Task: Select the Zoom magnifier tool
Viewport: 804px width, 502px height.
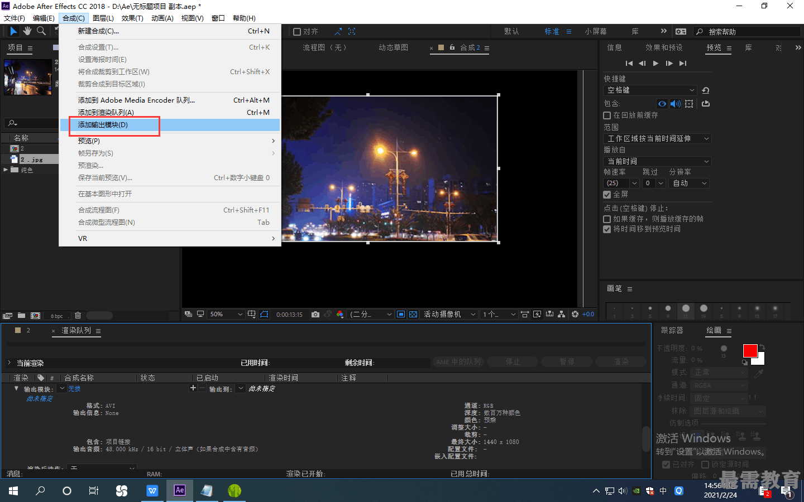Action: click(x=41, y=31)
